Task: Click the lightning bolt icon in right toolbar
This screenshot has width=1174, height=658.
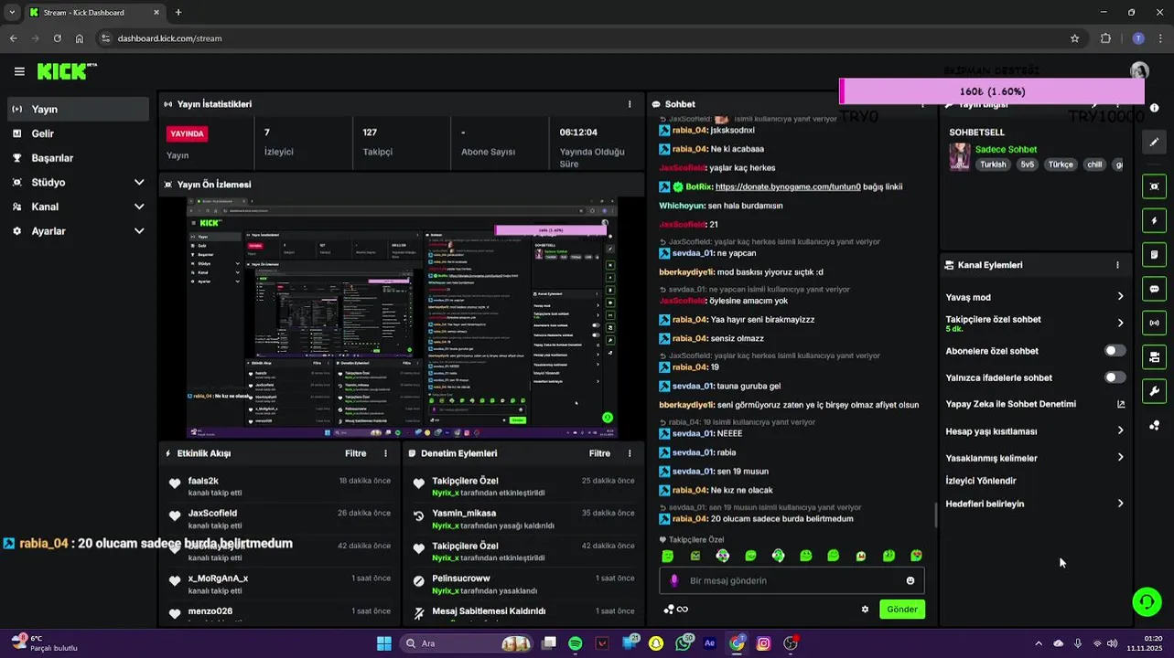Action: pos(1154,220)
